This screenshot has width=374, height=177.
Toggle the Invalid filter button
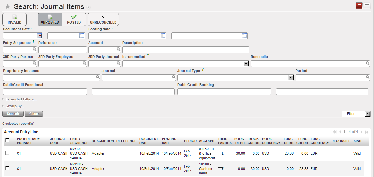(x=15, y=19)
